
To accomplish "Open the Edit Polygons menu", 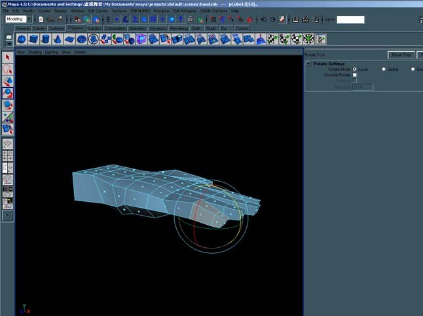I will [185, 10].
